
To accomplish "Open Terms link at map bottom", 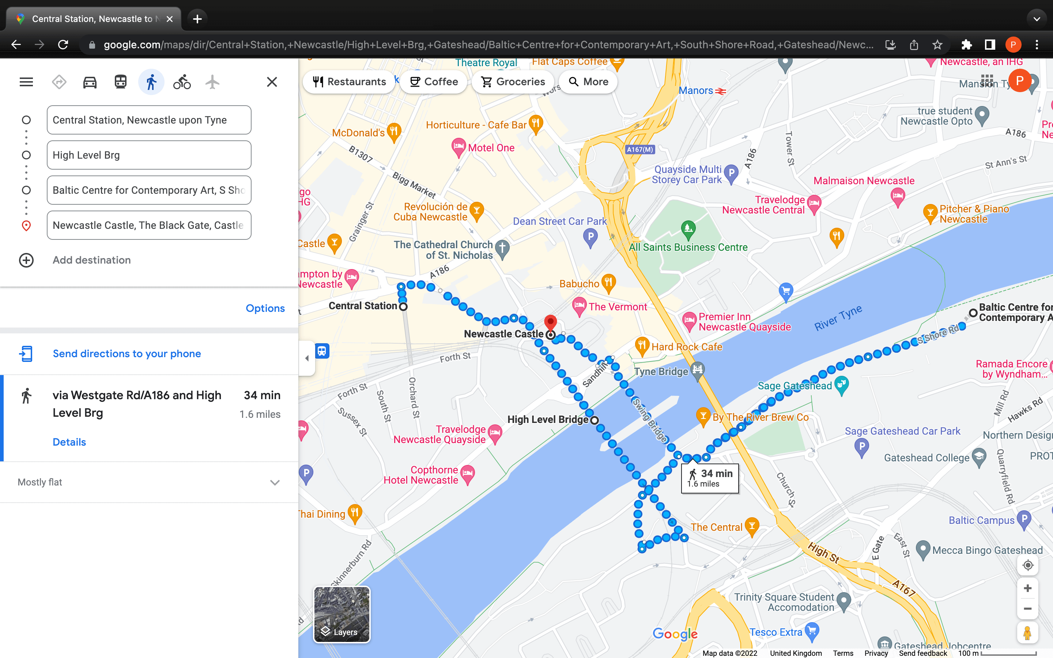I will pyautogui.click(x=843, y=653).
